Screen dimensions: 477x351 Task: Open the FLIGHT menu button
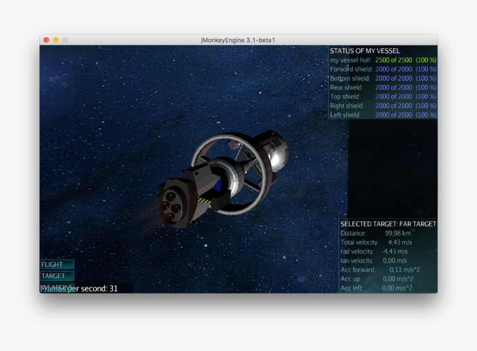tap(57, 264)
